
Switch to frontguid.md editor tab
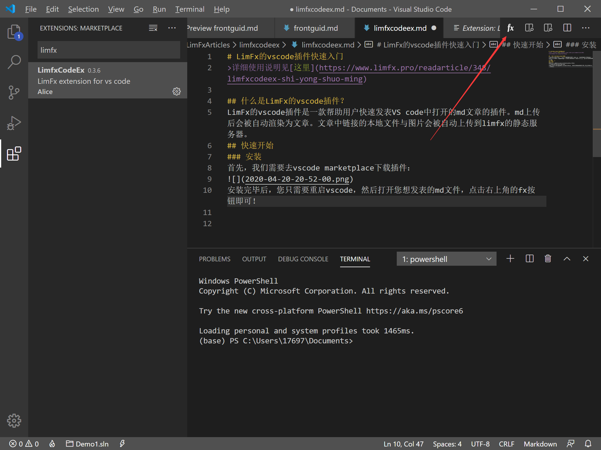pyautogui.click(x=315, y=28)
